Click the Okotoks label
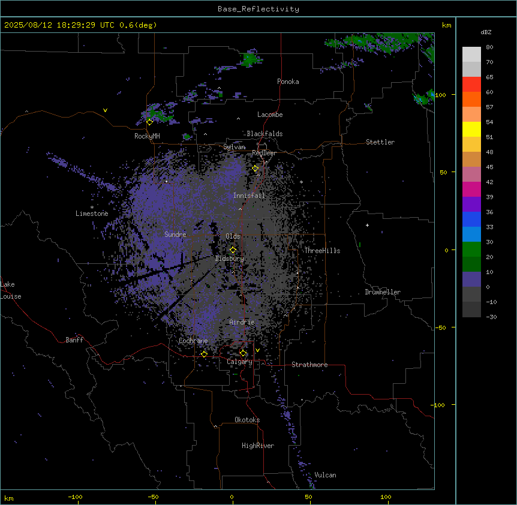The height and width of the screenshot is (505, 517). click(247, 420)
